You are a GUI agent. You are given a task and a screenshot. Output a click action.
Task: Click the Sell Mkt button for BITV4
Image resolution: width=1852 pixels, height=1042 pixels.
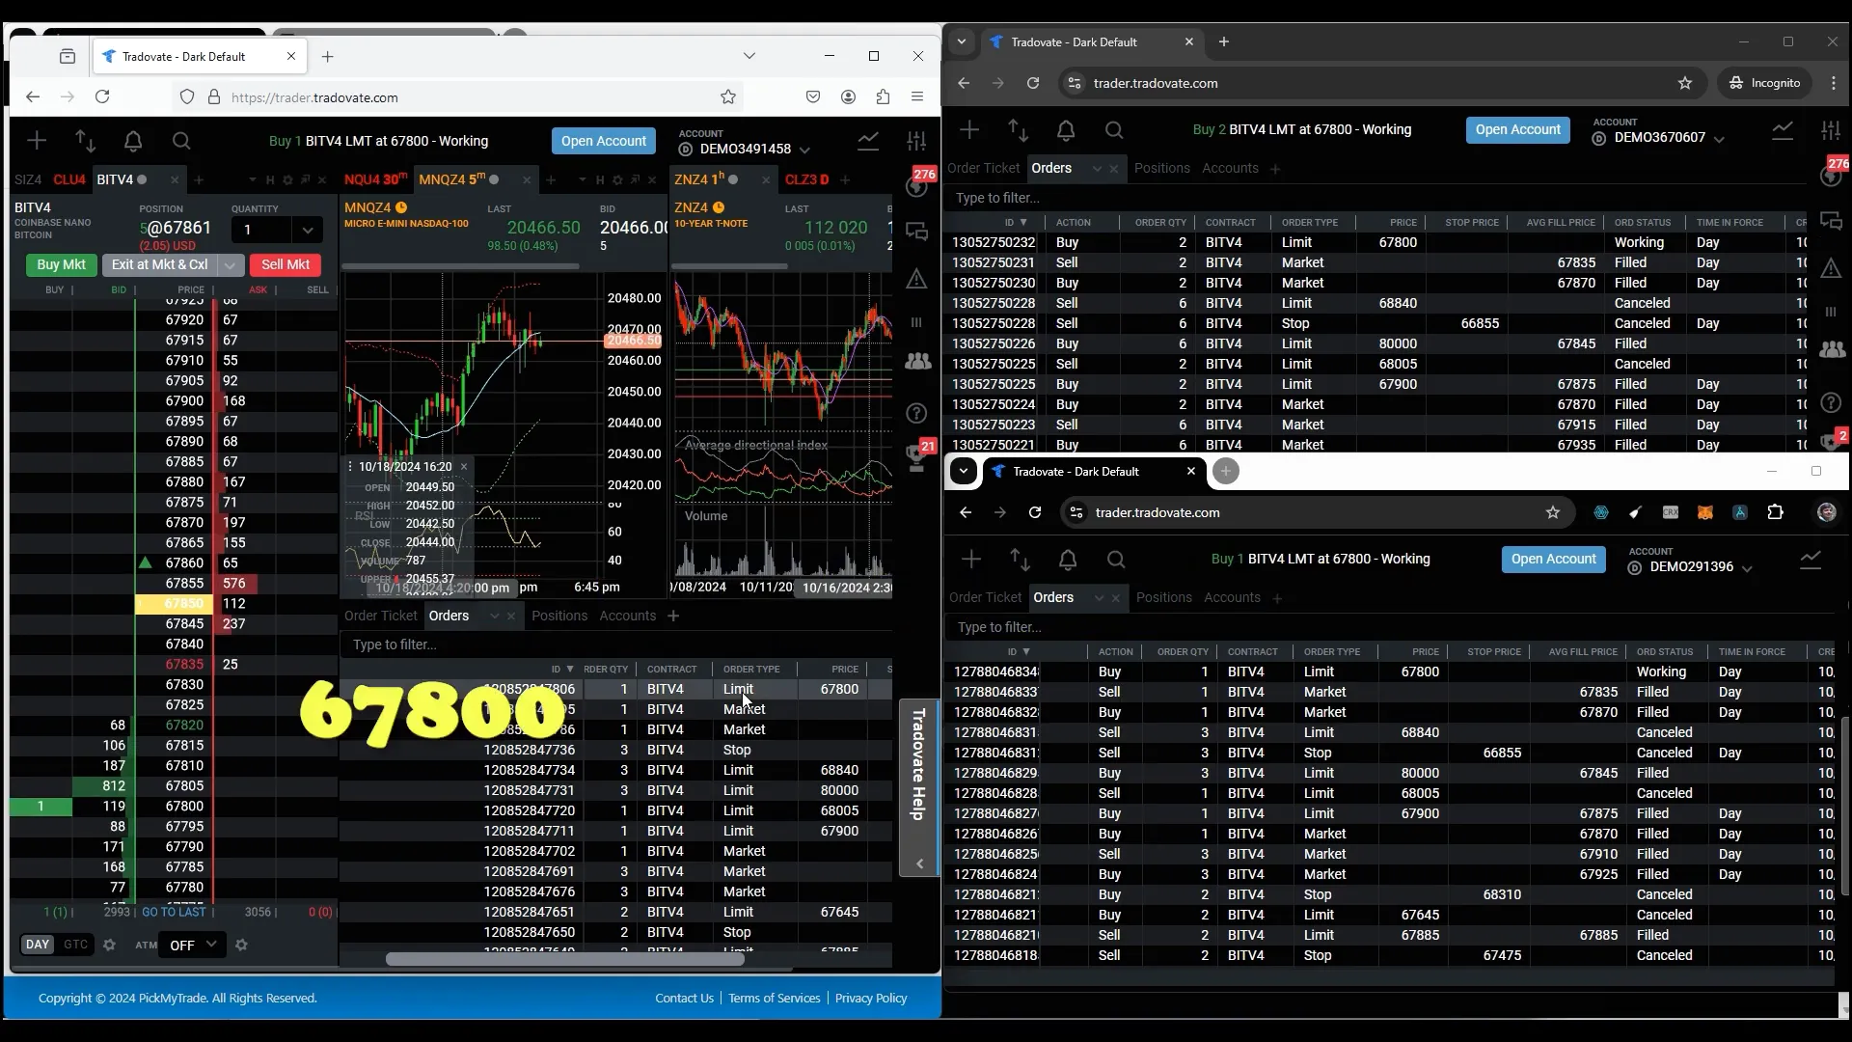[x=285, y=263]
